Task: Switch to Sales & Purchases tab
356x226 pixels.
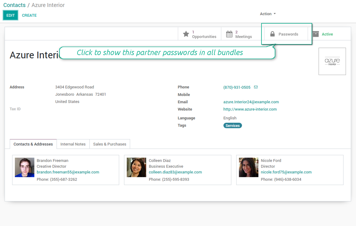Action: point(110,144)
